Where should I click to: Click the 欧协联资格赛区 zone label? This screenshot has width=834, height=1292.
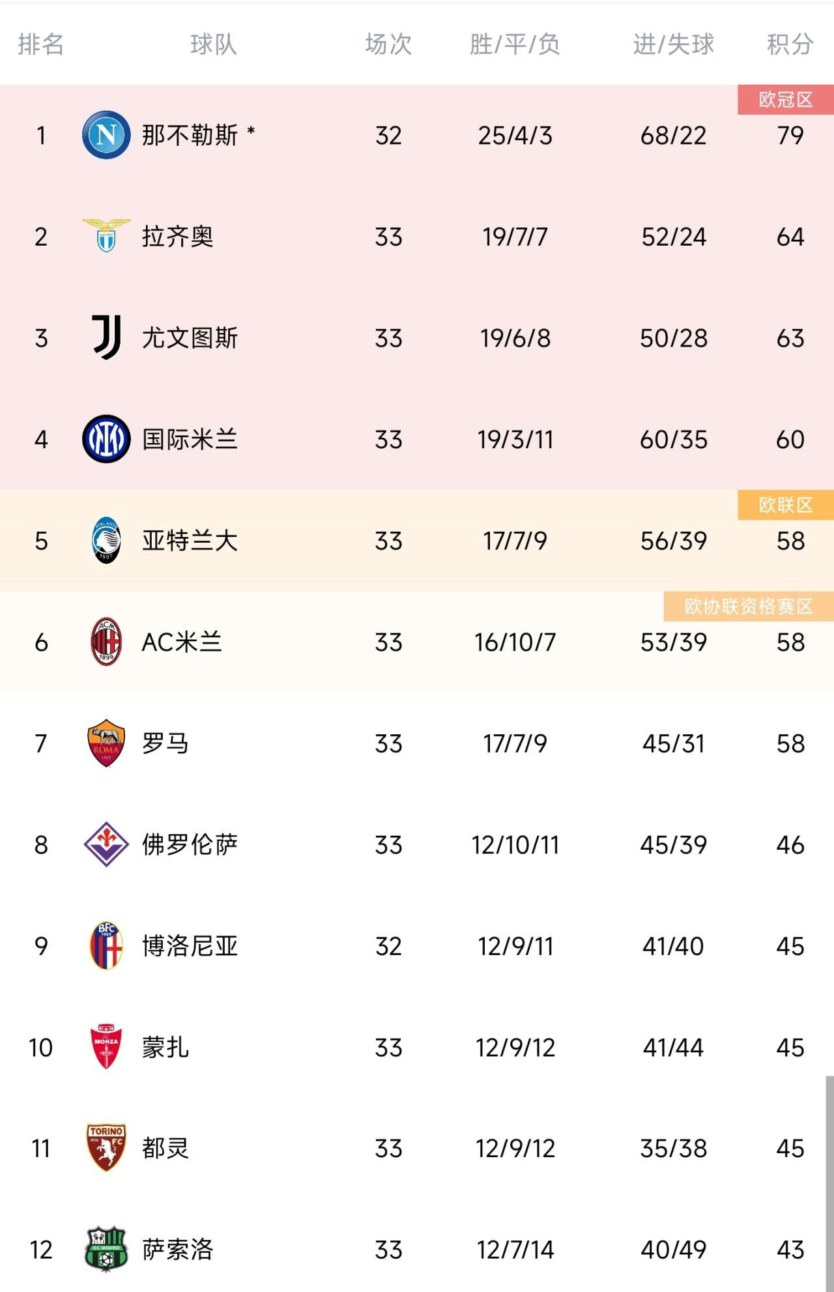[749, 607]
